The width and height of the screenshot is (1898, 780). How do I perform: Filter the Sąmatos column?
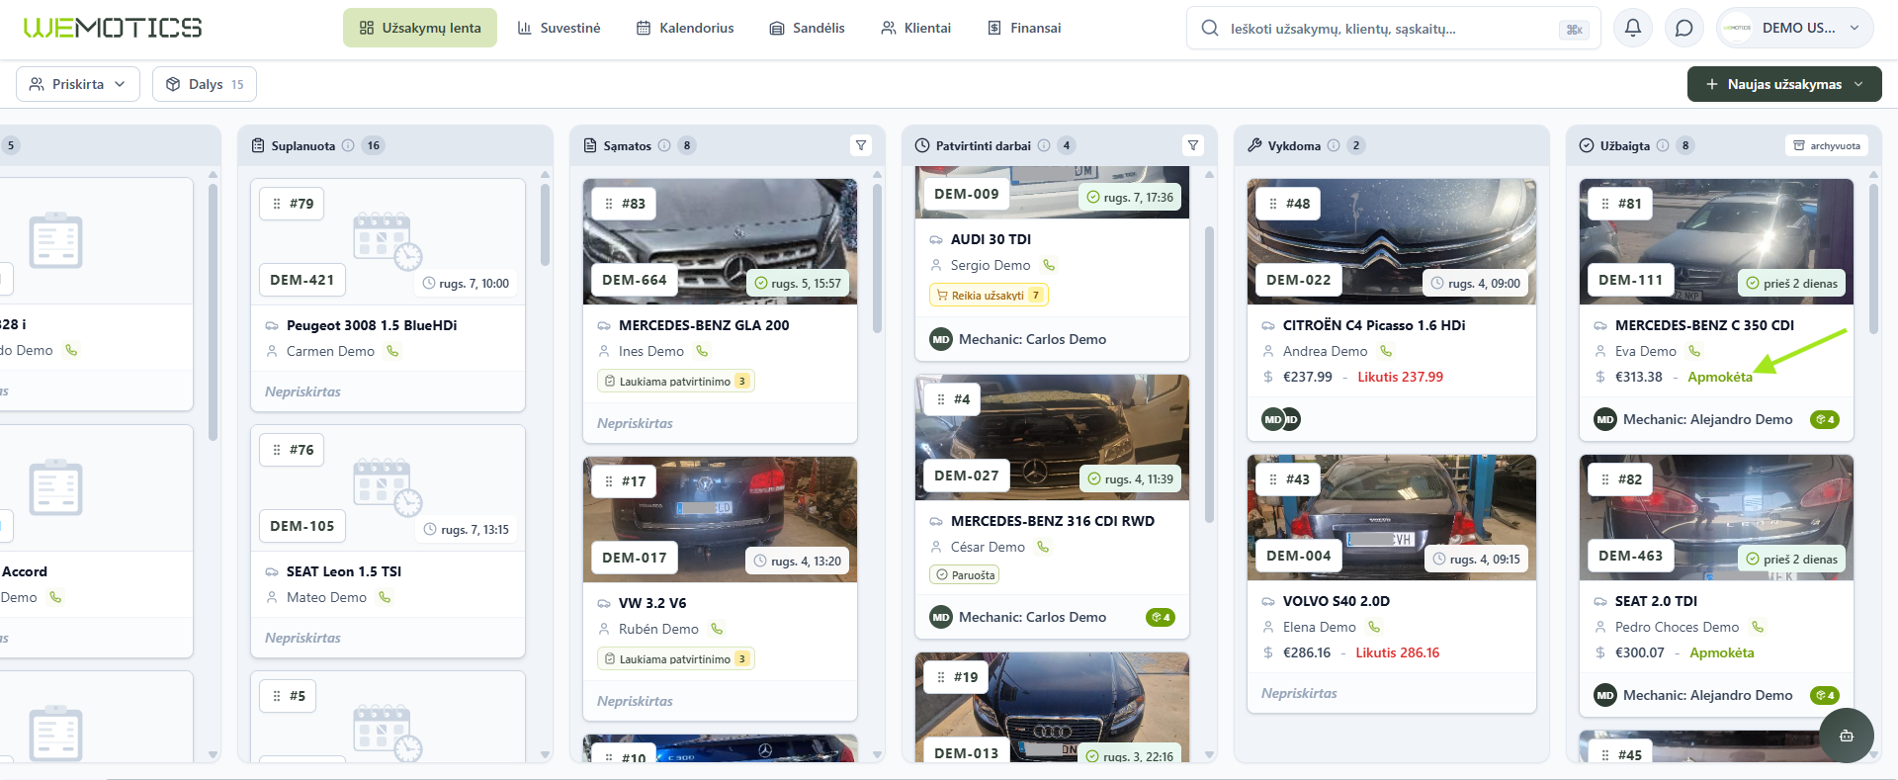[861, 145]
